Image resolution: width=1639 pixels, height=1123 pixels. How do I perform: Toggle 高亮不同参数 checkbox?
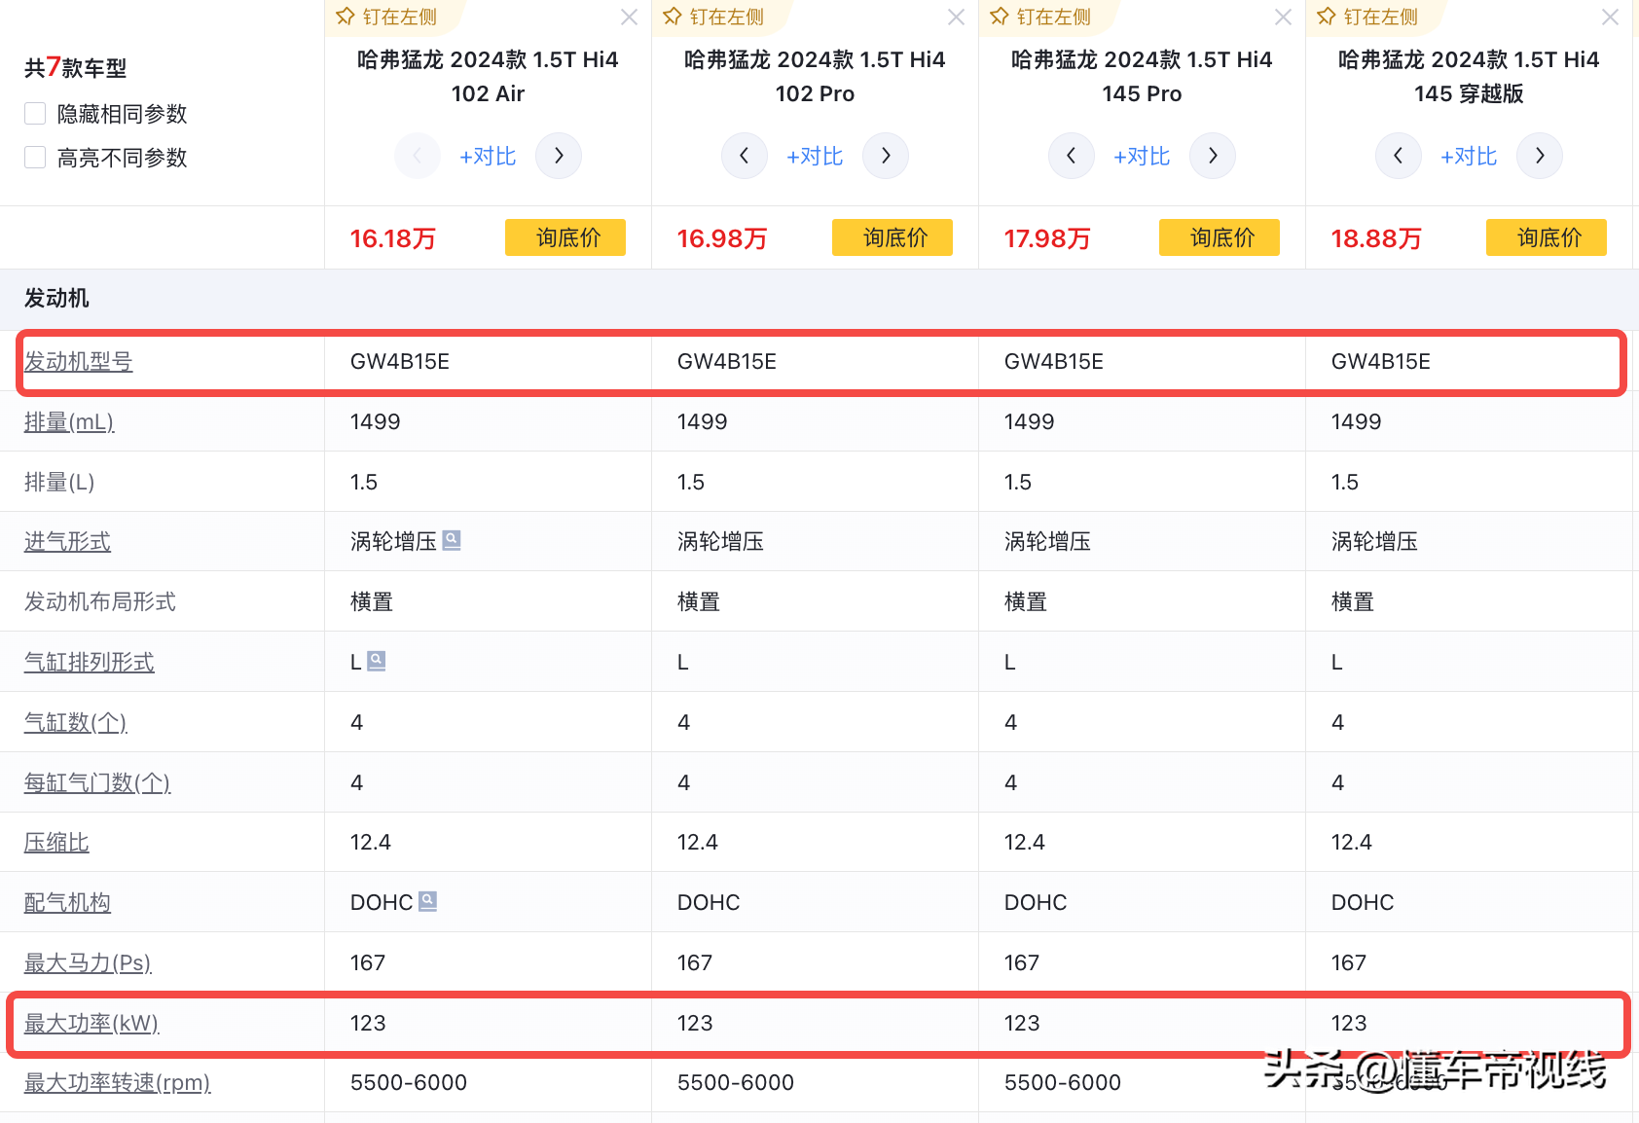click(x=35, y=158)
